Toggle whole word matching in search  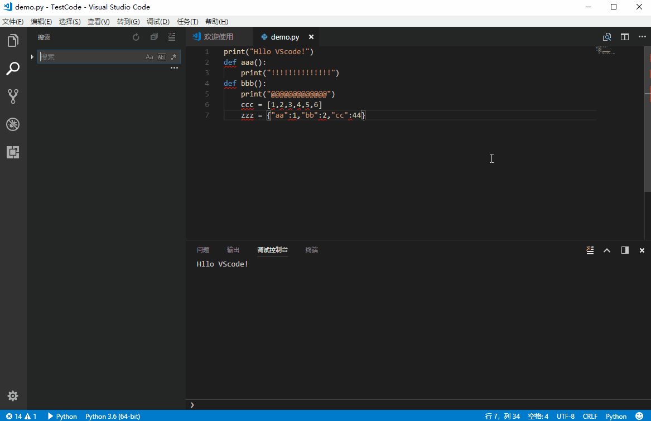(x=161, y=56)
